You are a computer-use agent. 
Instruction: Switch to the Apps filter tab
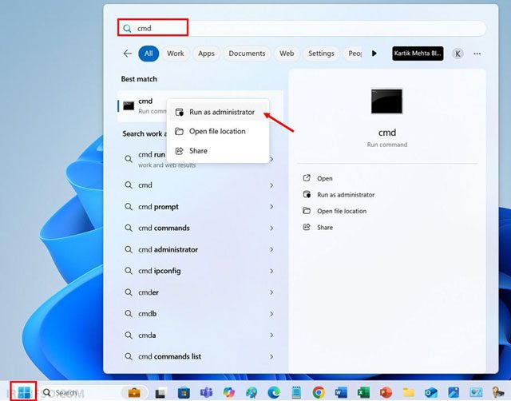[x=206, y=54]
